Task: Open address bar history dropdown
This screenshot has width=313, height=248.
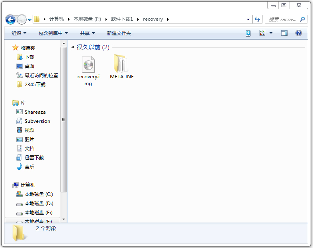Action: click(x=248, y=19)
